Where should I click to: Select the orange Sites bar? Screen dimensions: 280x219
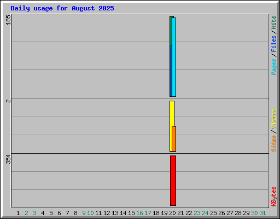coord(174,139)
